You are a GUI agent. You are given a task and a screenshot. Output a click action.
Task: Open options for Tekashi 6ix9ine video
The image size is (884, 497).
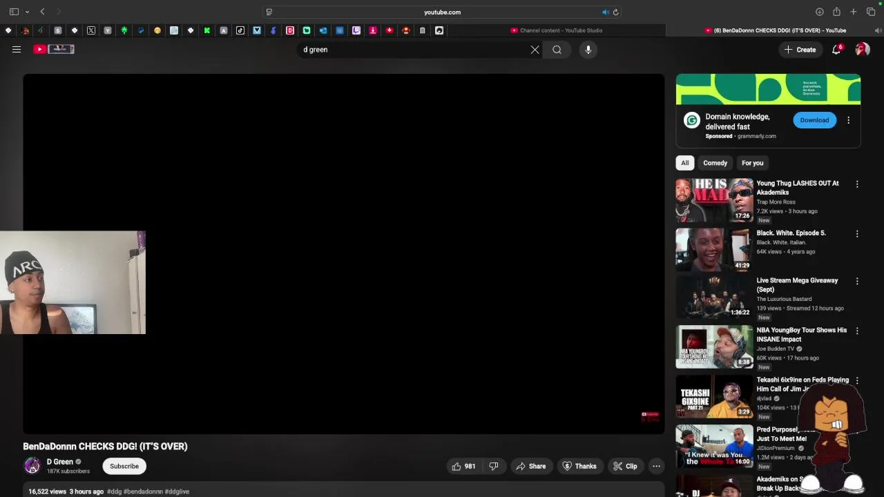(x=857, y=381)
